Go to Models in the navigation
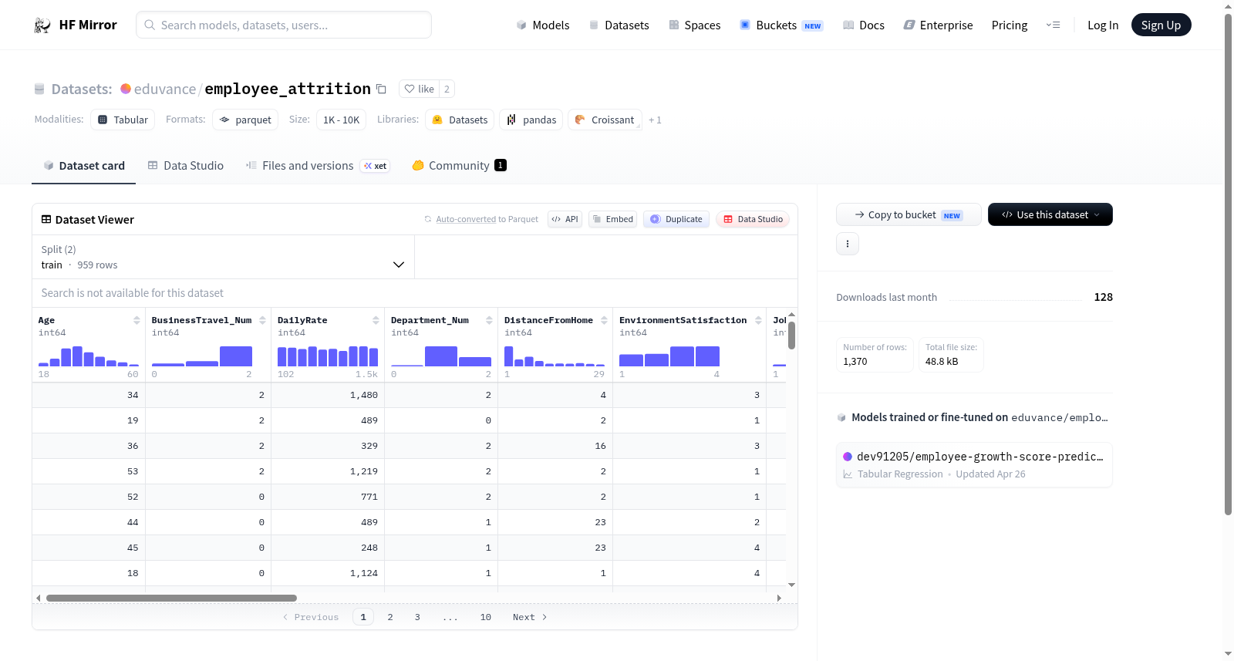This screenshot has height=661, width=1234. tap(543, 25)
